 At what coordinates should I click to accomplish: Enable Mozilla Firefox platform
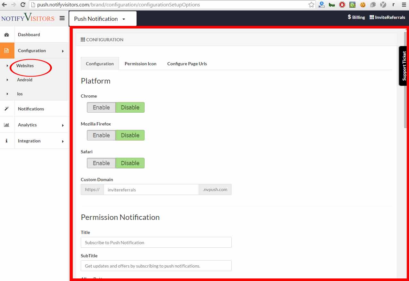click(101, 135)
